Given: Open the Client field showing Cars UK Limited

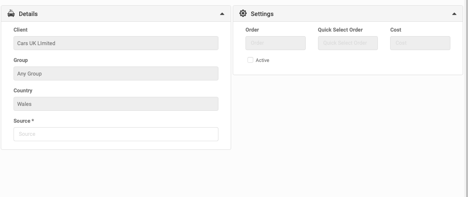Looking at the screenshot, I should (x=116, y=43).
